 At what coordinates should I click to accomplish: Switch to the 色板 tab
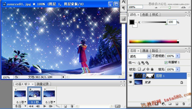coord(145,15)
